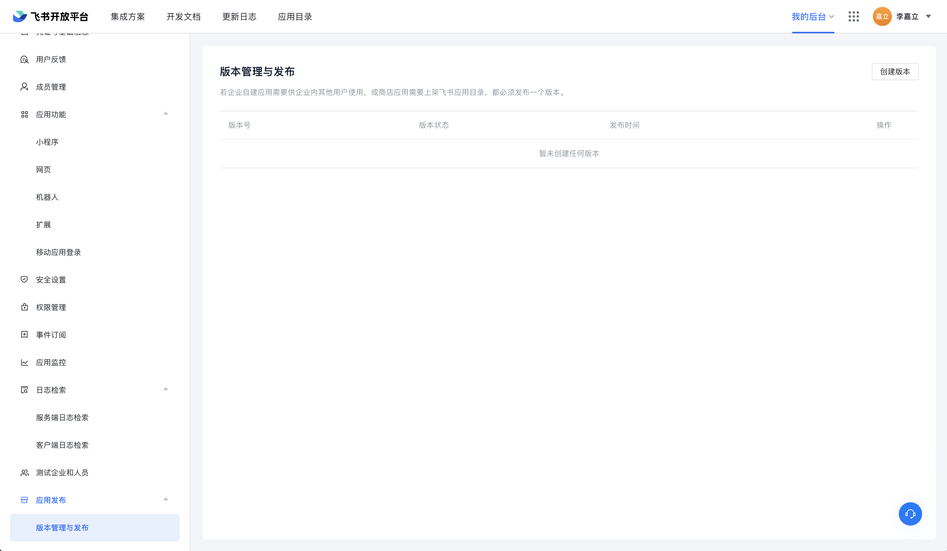947x551 pixels.
Task: Select the 用户反馈 sidebar icon
Action: point(24,59)
